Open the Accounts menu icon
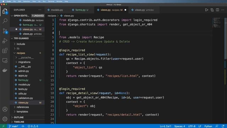This screenshot has width=227, height=128. pos(5,109)
